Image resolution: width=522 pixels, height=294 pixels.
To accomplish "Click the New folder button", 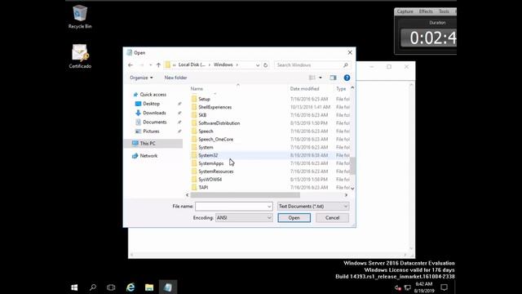I will tap(176, 78).
